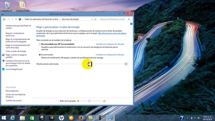Open the folder icon on desktop
Viewport: 215px width, 121px height.
coord(23,6)
